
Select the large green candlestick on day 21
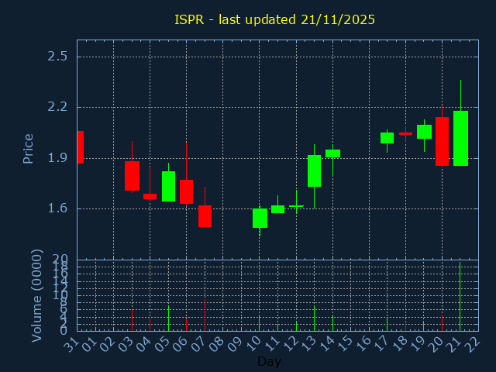[460, 138]
